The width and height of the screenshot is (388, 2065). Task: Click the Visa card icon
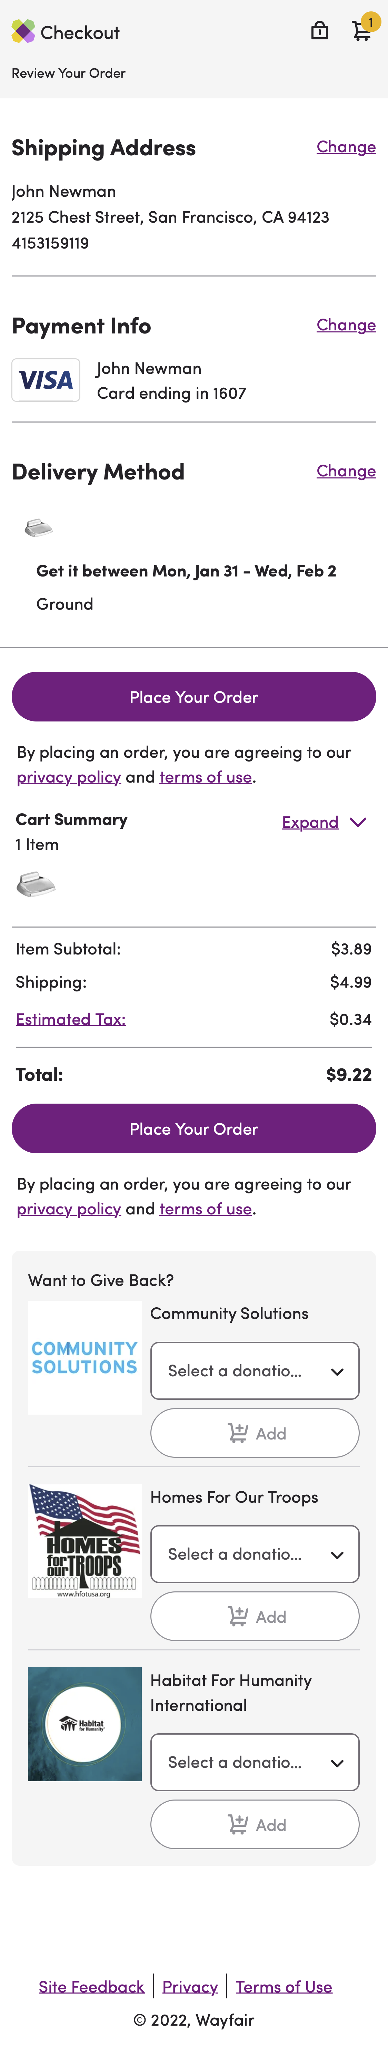(x=46, y=379)
